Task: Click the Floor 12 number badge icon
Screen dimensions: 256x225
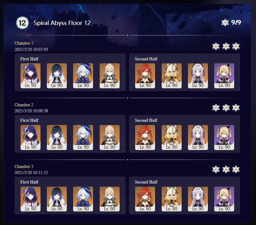Action: pyautogui.click(x=22, y=23)
